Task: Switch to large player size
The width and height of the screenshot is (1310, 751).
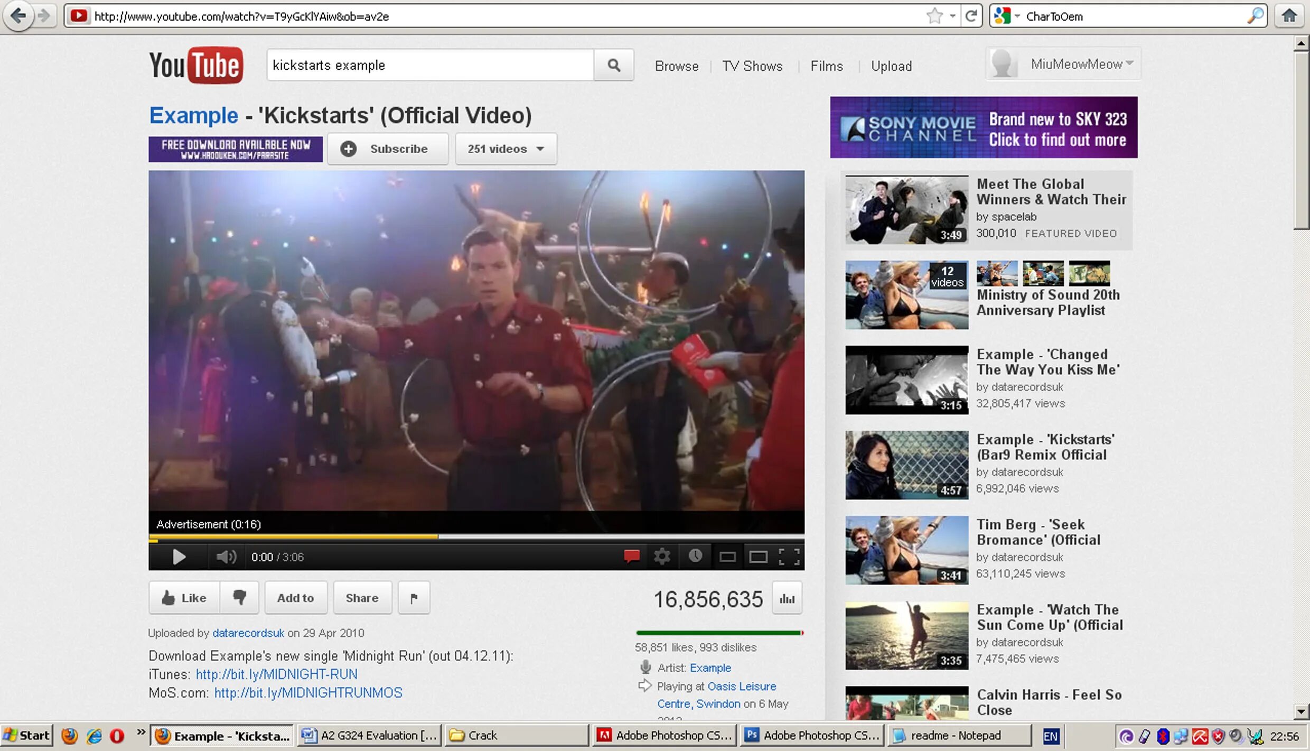Action: click(758, 557)
